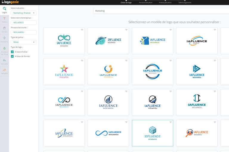Screen dimensions: 229x152
Task: Open the Icônes panel in sidebar
Action: click(4, 29)
